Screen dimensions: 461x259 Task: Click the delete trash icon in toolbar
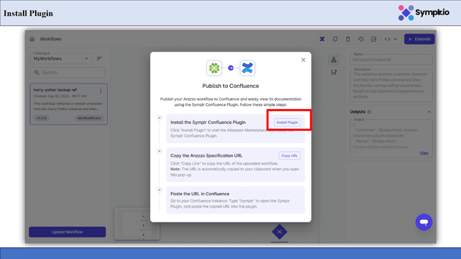tap(348, 39)
